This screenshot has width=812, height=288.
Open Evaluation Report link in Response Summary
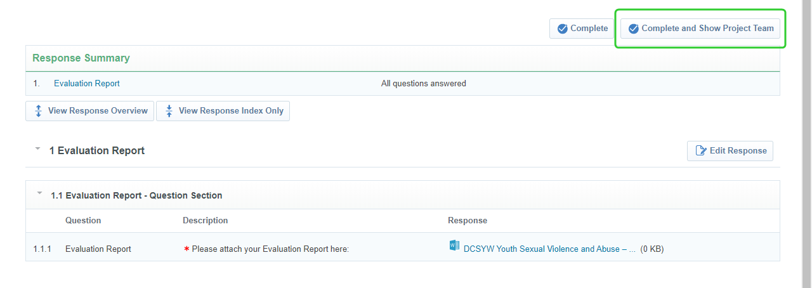[87, 84]
